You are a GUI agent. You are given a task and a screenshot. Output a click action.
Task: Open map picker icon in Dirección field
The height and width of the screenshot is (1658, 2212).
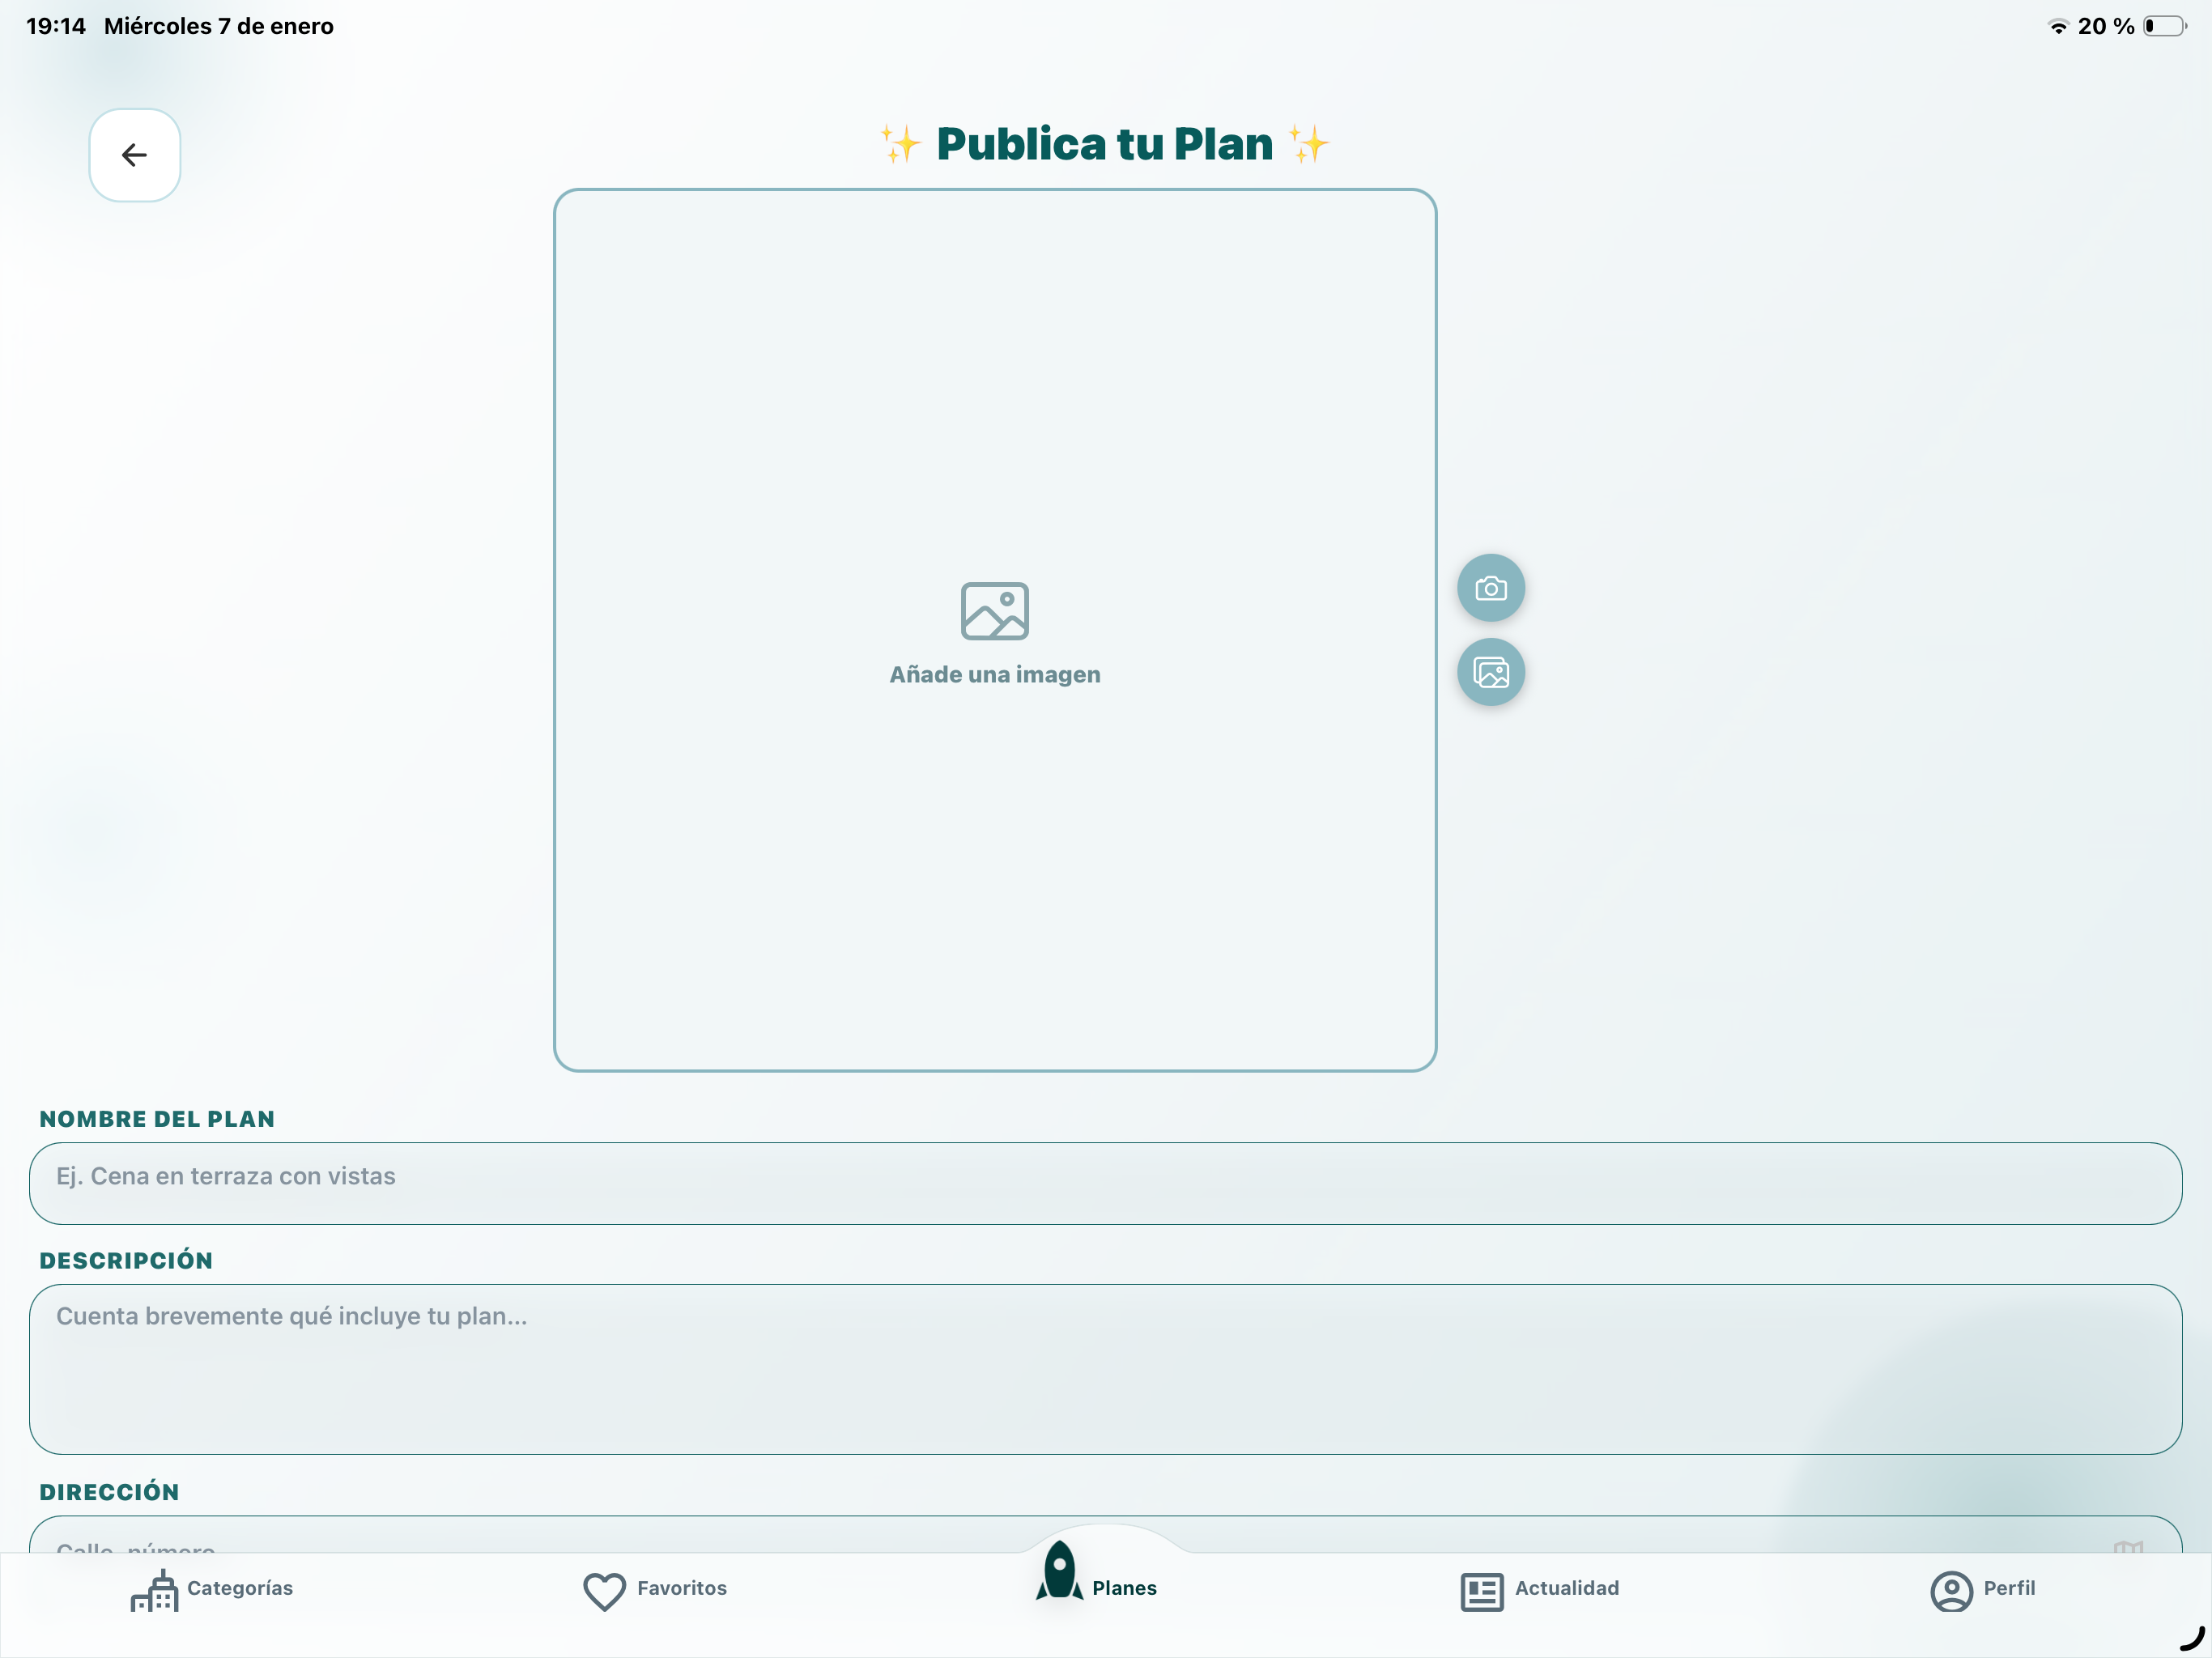pos(2128,1547)
